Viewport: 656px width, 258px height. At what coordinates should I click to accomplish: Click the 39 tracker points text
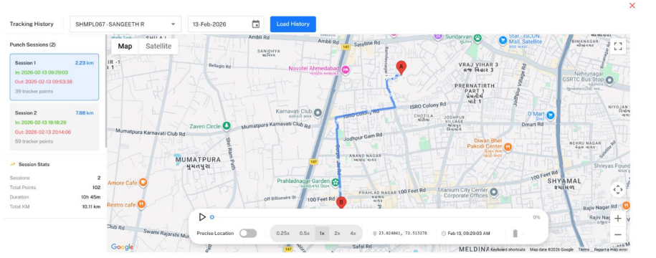pyautogui.click(x=34, y=91)
